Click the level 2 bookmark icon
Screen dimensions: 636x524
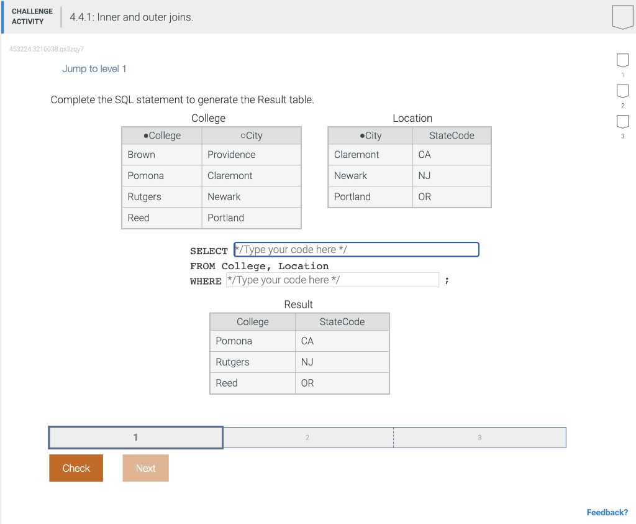tap(622, 91)
